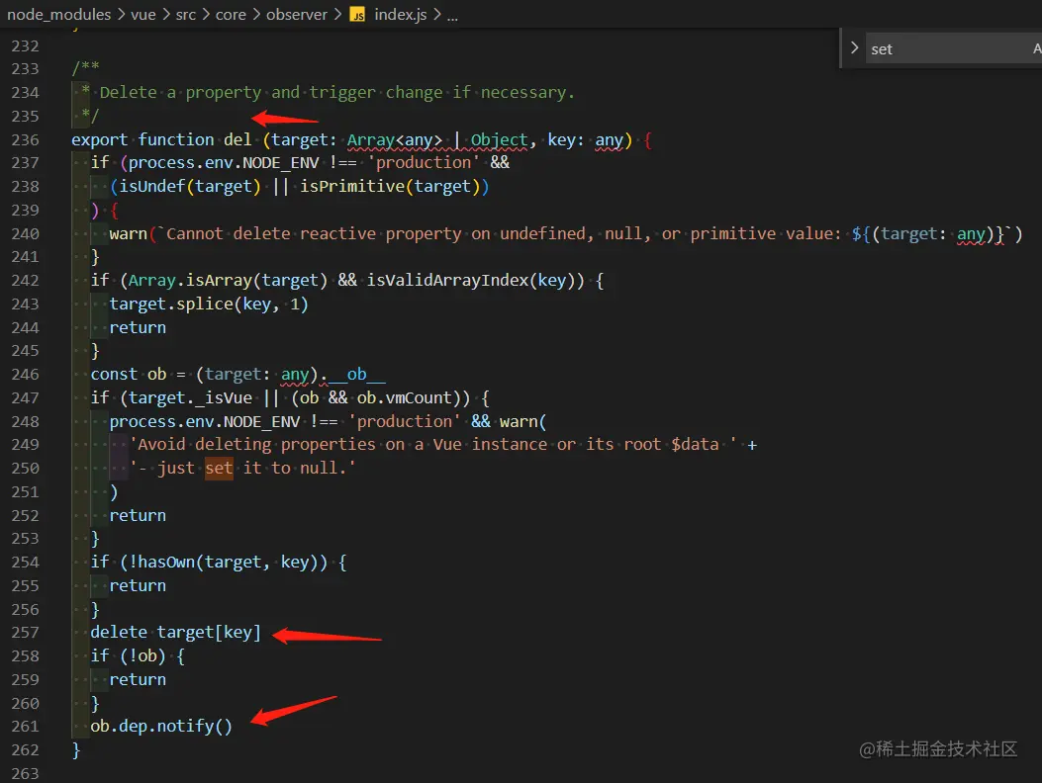The width and height of the screenshot is (1042, 783).
Task: Click the node_modules breadcrumb segment
Action: [x=58, y=14]
